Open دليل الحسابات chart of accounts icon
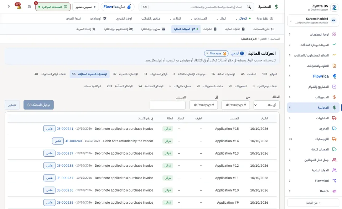The image size is (342, 209). [x=273, y=29]
